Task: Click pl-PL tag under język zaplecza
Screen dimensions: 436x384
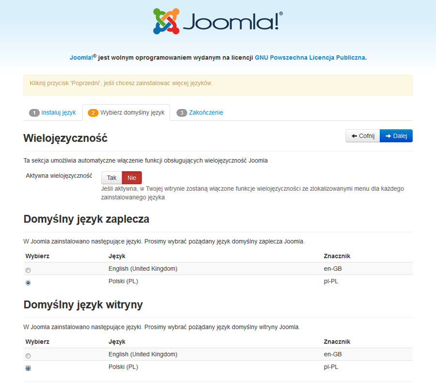Action: click(331, 281)
